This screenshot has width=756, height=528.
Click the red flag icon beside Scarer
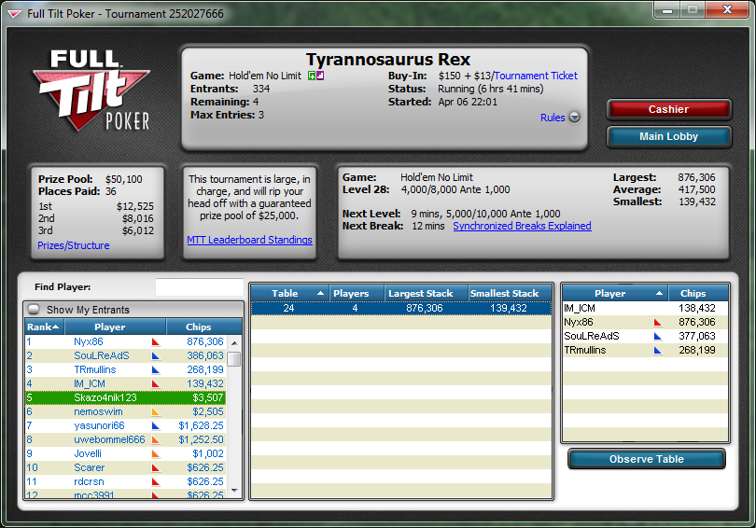pos(156,467)
